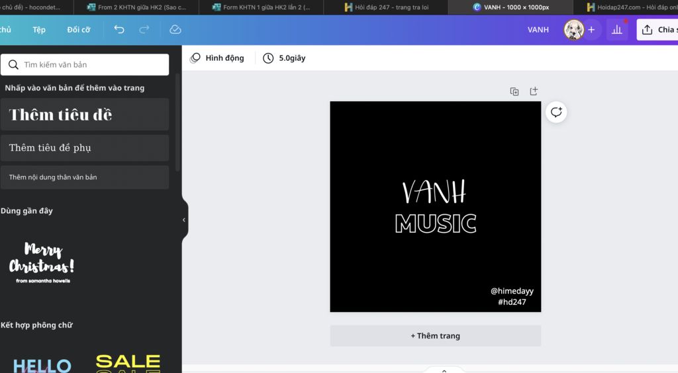The image size is (678, 373).
Task: Open the user profile avatar
Action: coord(574,30)
